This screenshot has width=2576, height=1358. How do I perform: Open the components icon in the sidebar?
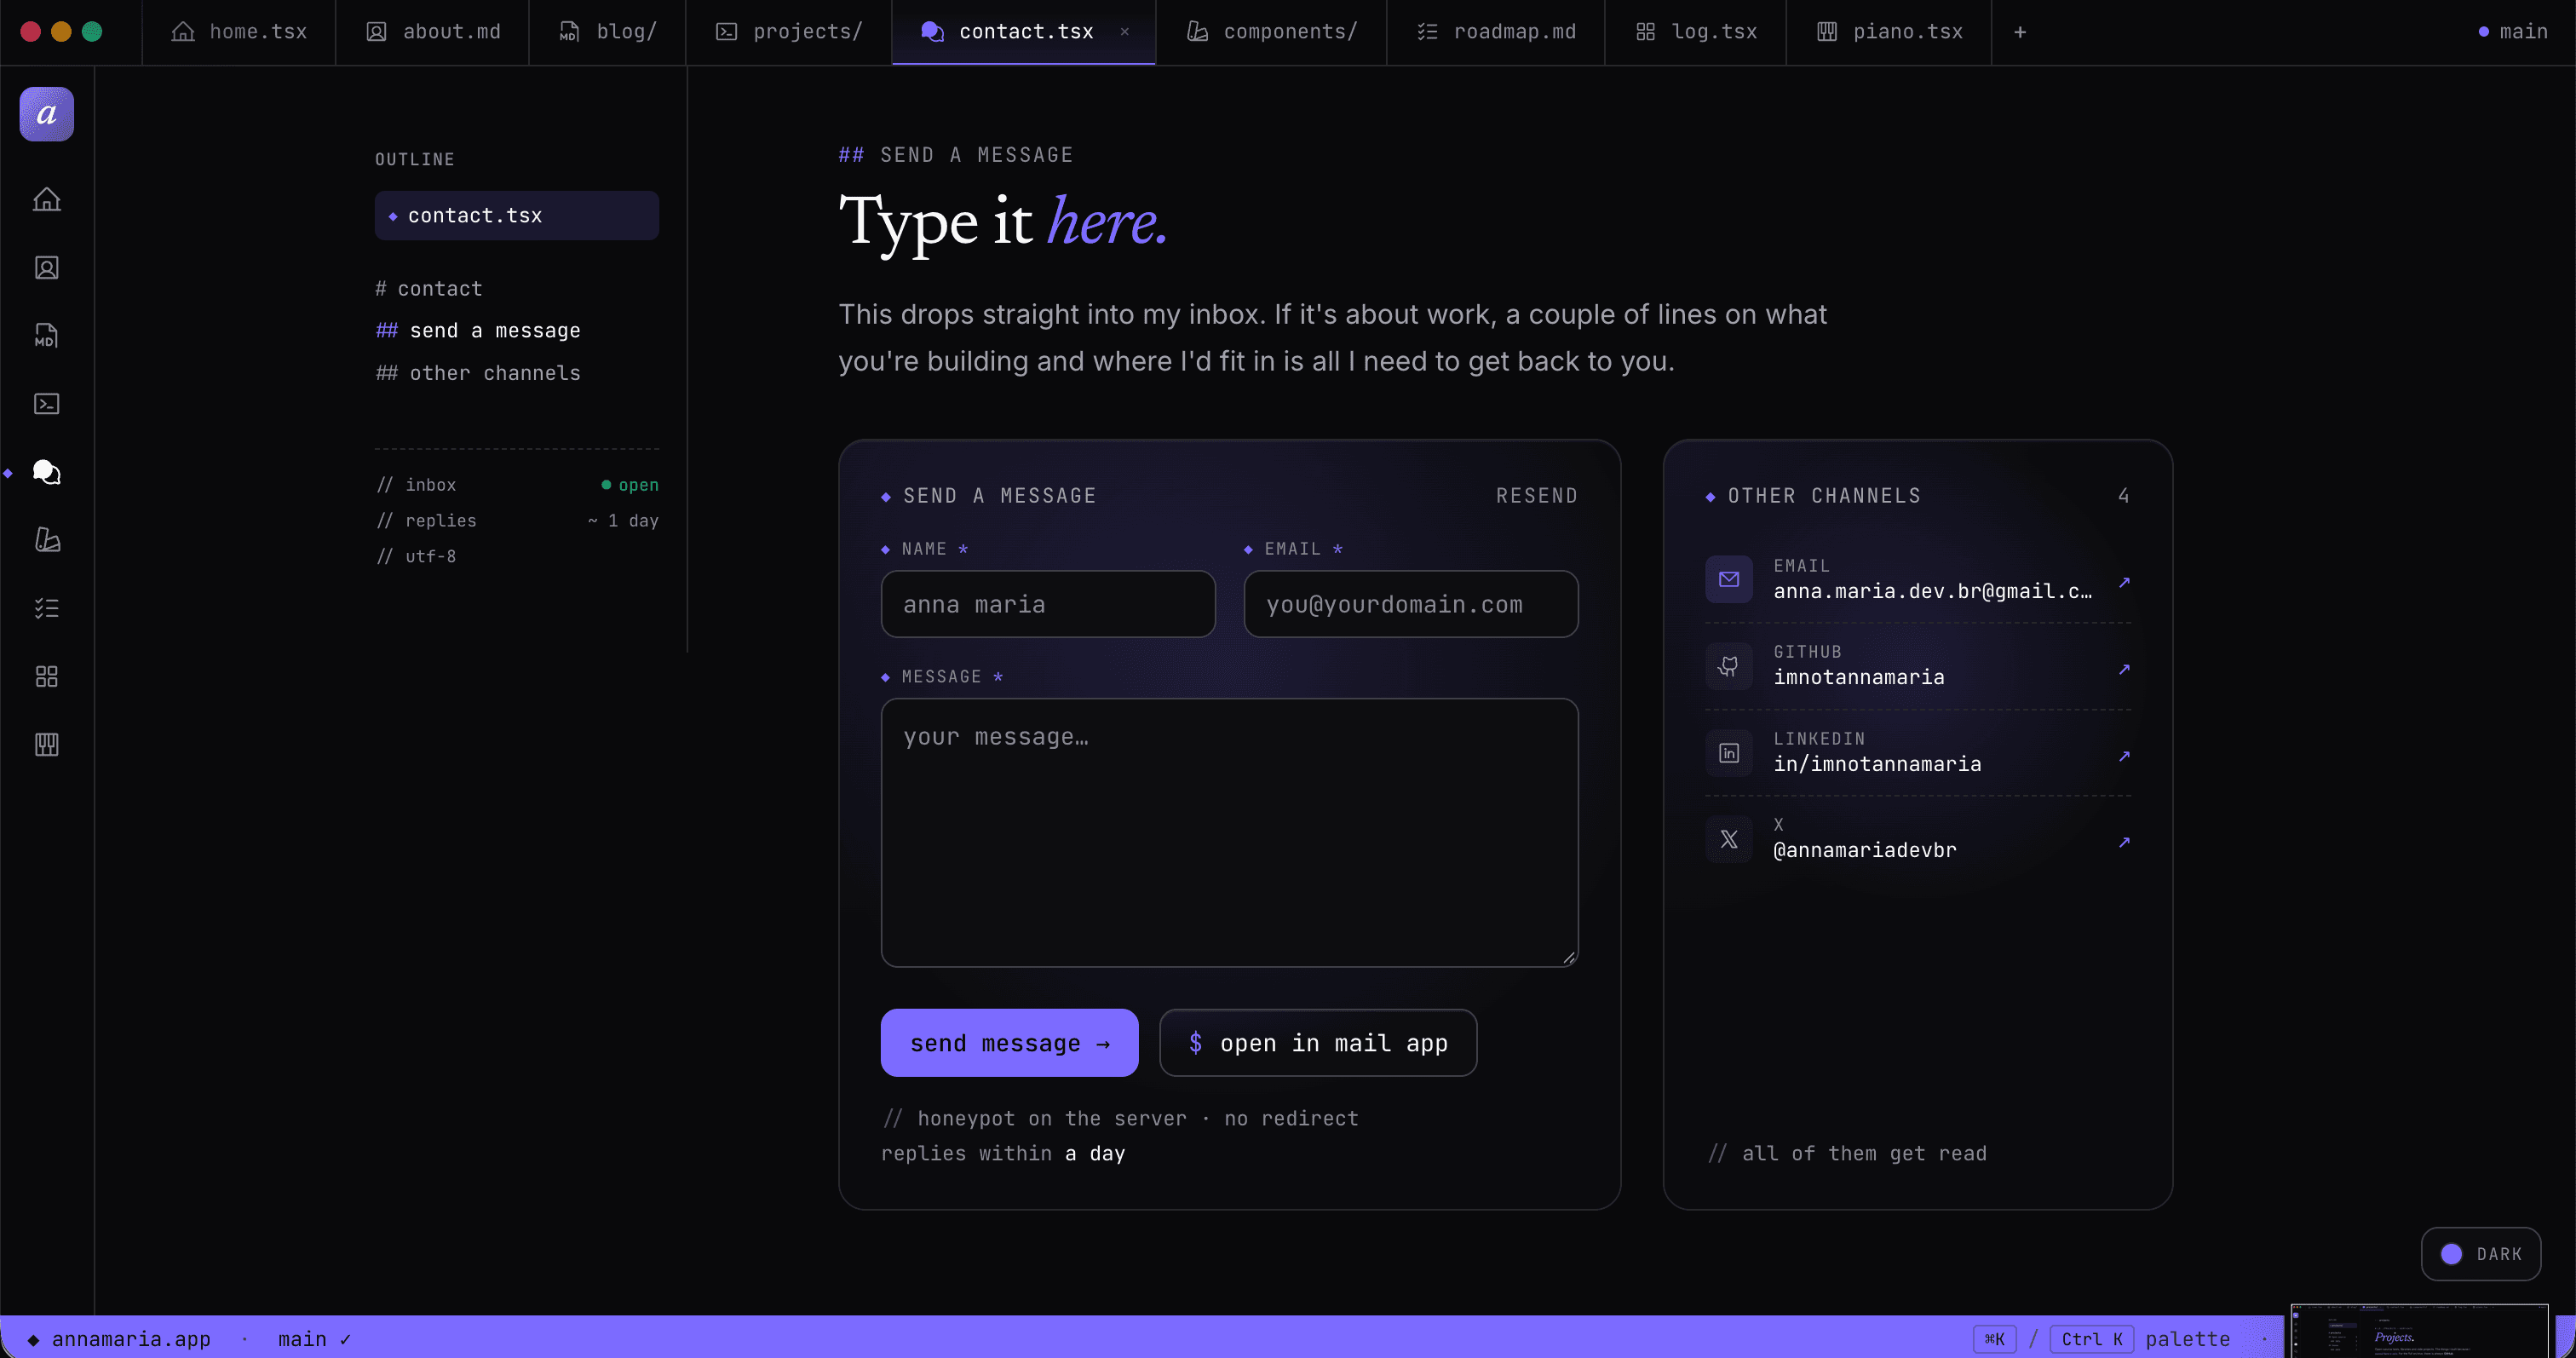pyautogui.click(x=47, y=540)
